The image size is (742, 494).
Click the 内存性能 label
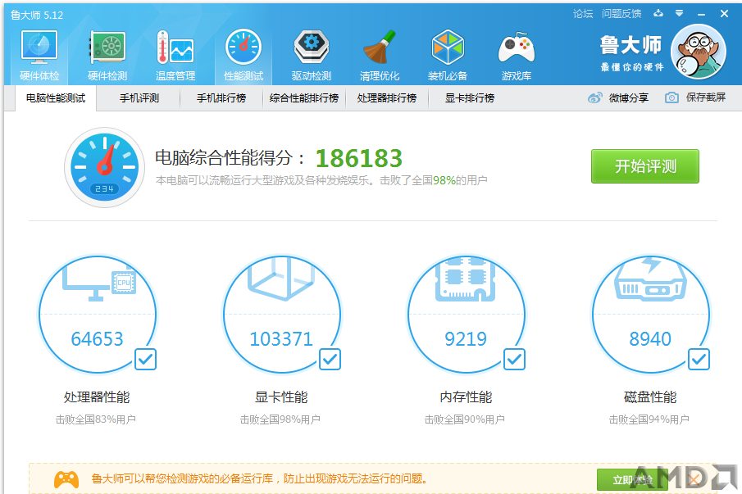(x=467, y=397)
